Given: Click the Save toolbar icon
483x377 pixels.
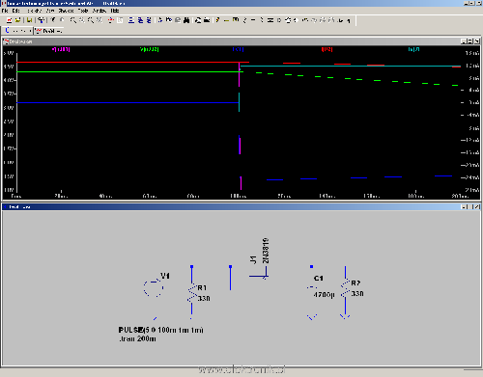Looking at the screenshot, I should (29, 20).
